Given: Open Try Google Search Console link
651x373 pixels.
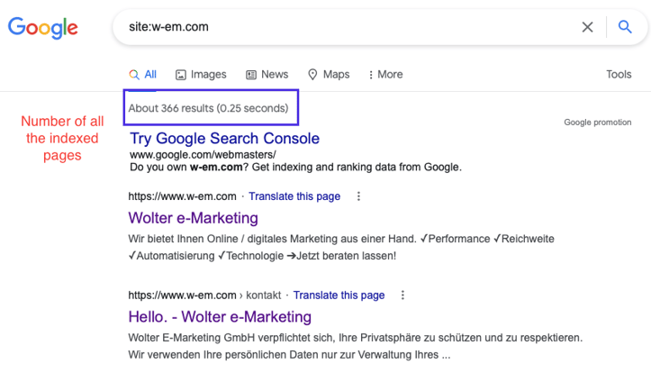Looking at the screenshot, I should (224, 139).
